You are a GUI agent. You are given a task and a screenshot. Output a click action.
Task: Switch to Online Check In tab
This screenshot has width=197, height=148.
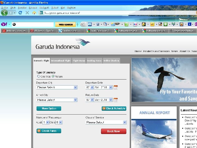pyautogui.click(x=111, y=61)
